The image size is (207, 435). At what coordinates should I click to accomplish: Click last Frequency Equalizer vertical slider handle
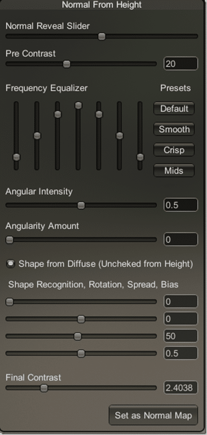tap(140, 157)
